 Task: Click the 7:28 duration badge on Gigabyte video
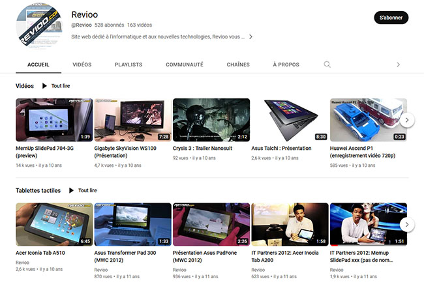point(164,137)
